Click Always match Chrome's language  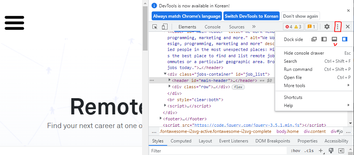(187, 16)
